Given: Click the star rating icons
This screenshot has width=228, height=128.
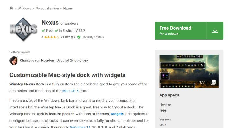Looking at the screenshot, I should click(52, 37).
